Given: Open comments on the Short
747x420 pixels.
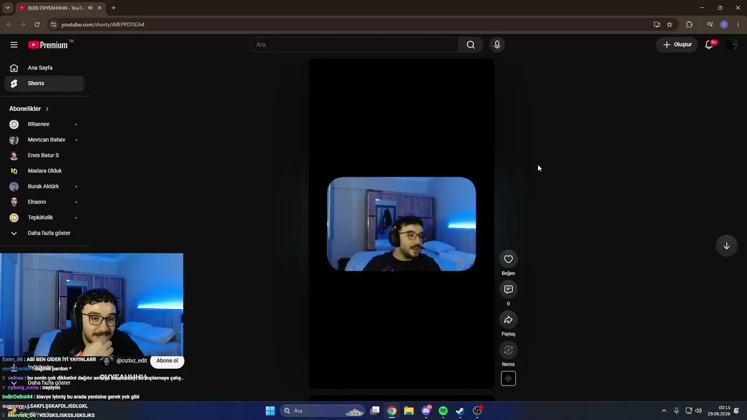Looking at the screenshot, I should point(508,290).
